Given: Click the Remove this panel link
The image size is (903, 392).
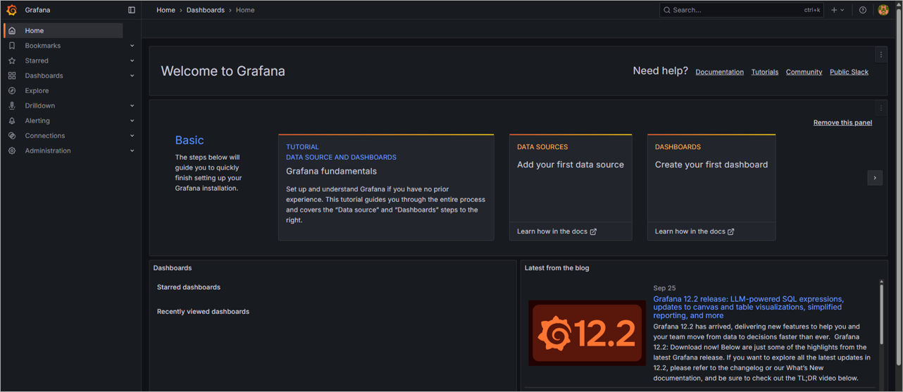Looking at the screenshot, I should pyautogui.click(x=842, y=122).
